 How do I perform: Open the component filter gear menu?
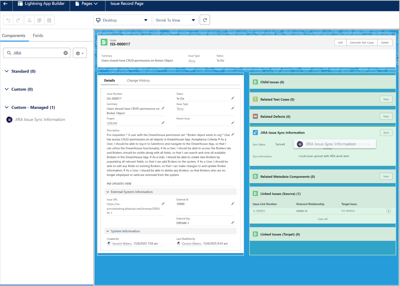[x=80, y=53]
